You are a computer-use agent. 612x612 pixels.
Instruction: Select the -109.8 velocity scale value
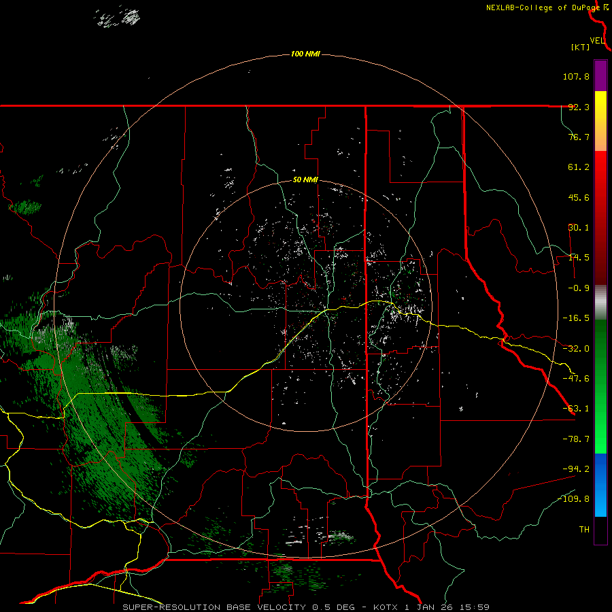coord(573,499)
